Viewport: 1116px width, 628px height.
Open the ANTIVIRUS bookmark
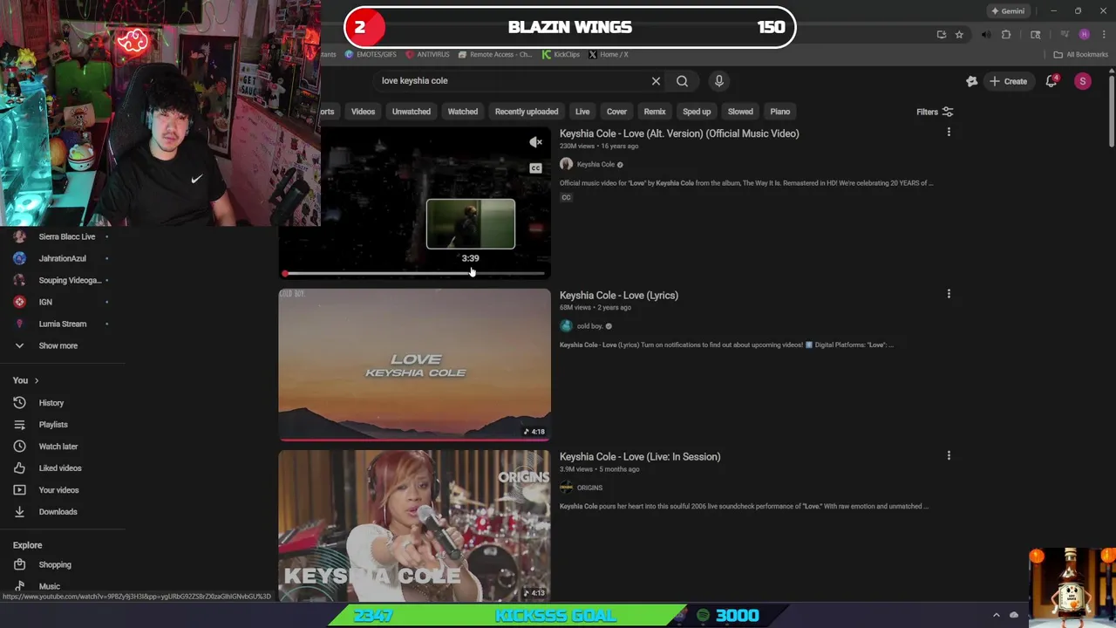click(x=427, y=54)
